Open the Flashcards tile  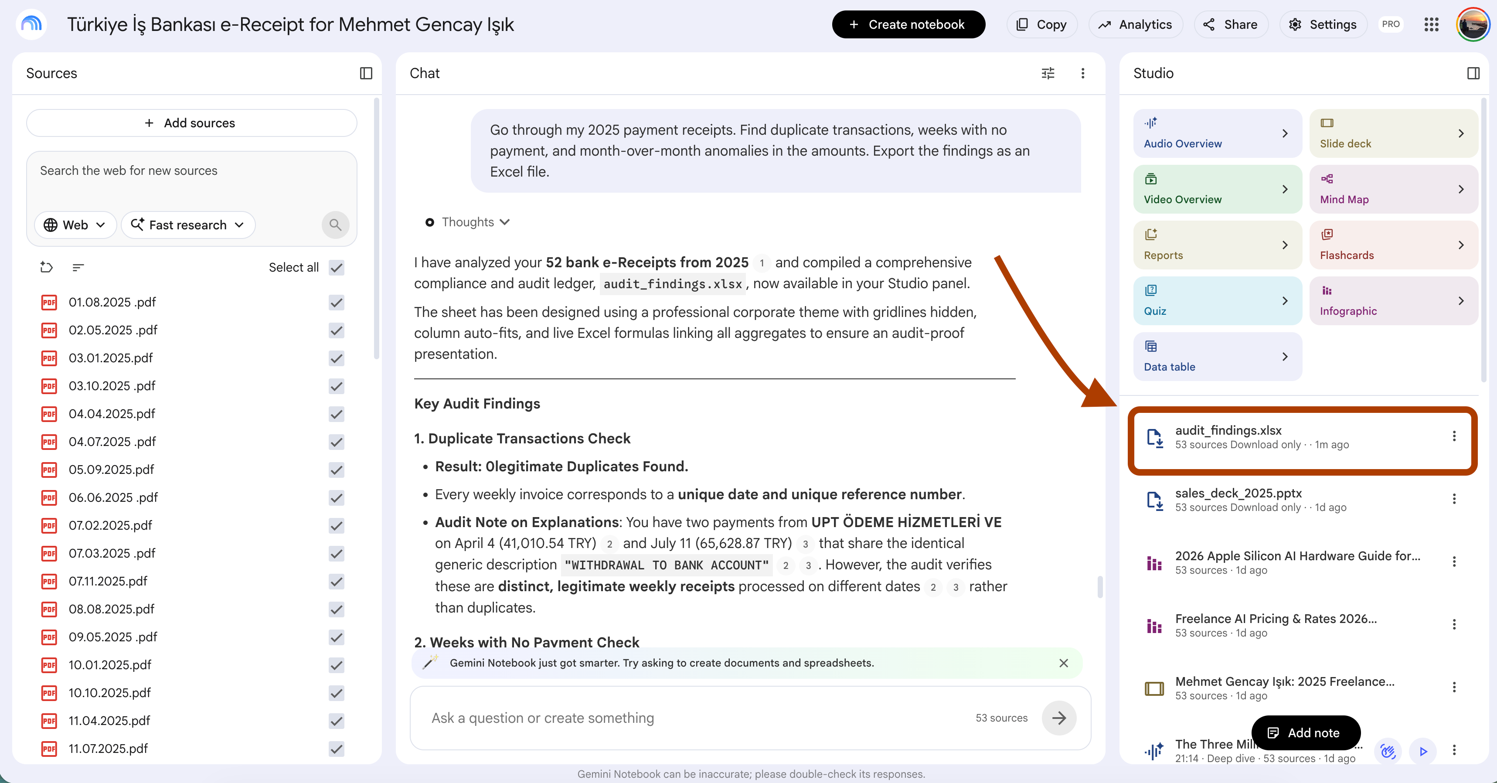pyautogui.click(x=1393, y=245)
